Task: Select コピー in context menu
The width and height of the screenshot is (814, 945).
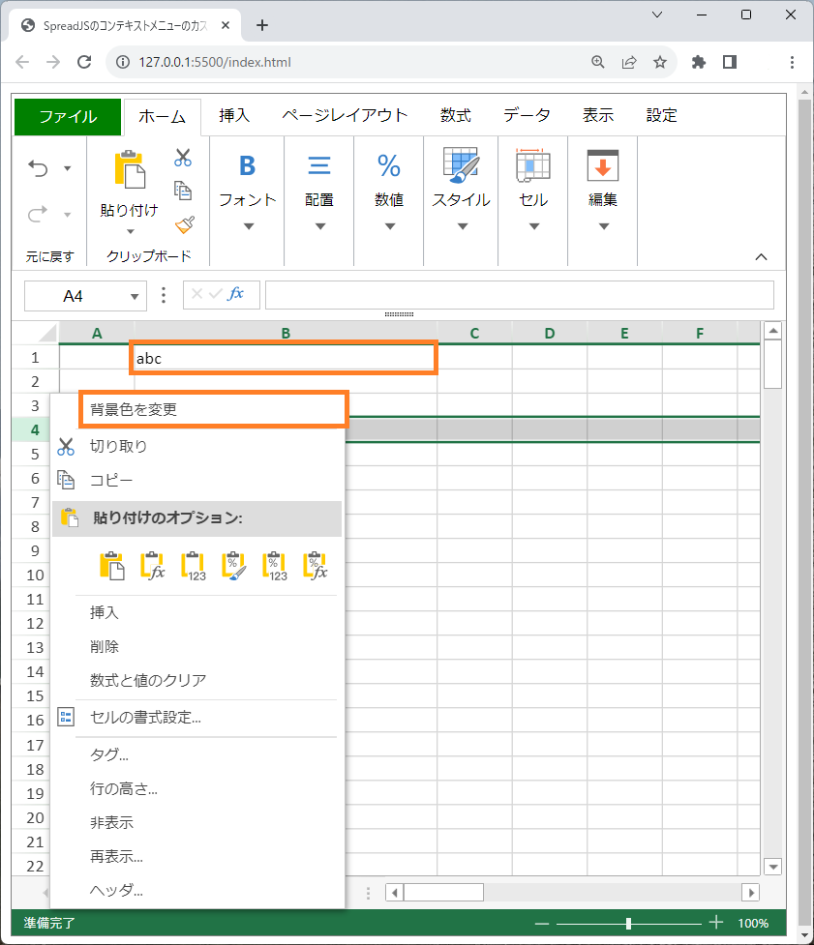Action: tap(197, 481)
